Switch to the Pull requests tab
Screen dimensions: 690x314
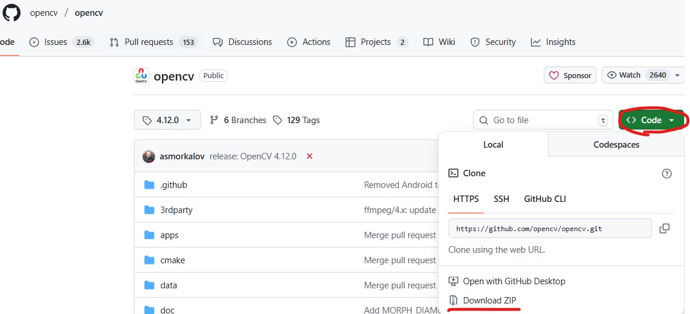click(153, 42)
